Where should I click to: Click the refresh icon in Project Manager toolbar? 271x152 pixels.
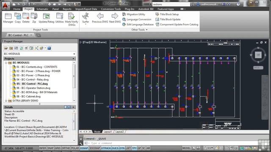coord(21,48)
